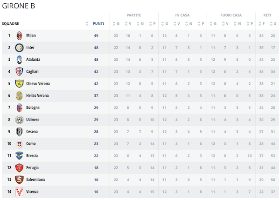The image size is (280, 200).
Task: Click the Atalanta club logo
Action: point(19,60)
